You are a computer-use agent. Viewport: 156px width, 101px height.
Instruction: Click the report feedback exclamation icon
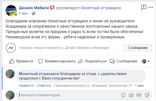pos(143,7)
